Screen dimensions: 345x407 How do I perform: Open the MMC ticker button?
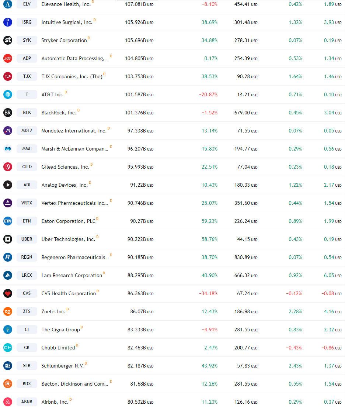point(27,149)
